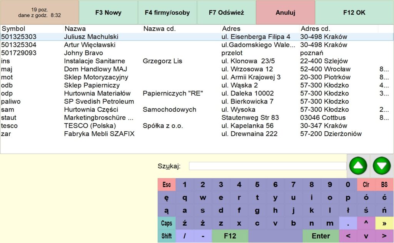Confirm with the top F12 OK button
The height and width of the screenshot is (243, 394).
(x=354, y=13)
